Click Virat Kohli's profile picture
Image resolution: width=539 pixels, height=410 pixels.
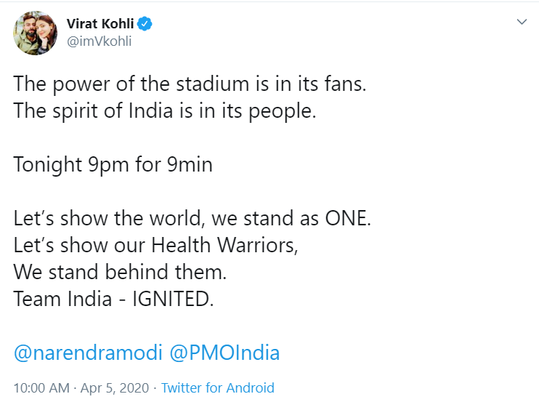[35, 33]
